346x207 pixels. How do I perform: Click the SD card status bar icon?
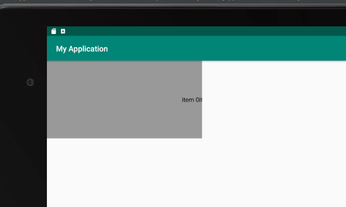[x=54, y=31]
